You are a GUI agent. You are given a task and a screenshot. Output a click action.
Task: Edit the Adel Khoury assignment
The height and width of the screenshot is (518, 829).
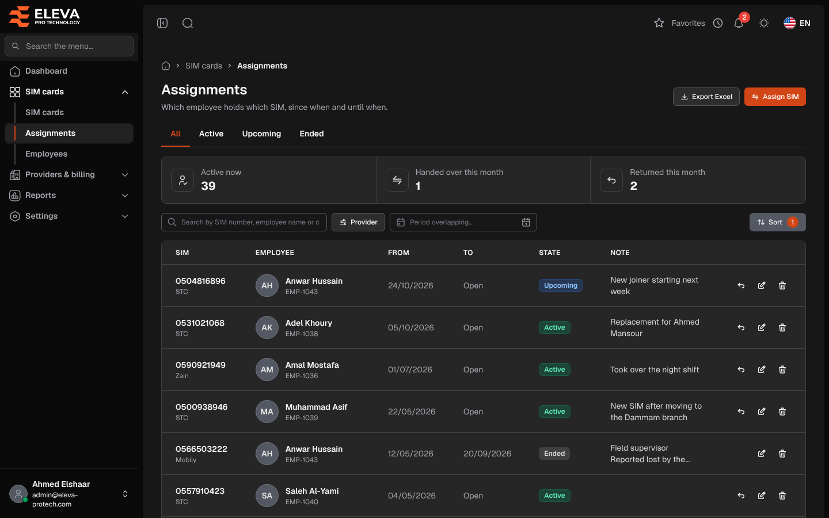tap(762, 327)
